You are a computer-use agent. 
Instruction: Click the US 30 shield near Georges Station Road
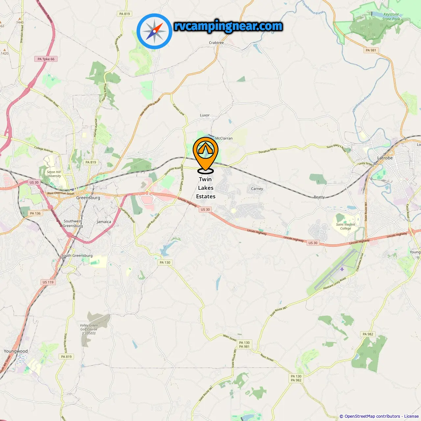(x=205, y=210)
